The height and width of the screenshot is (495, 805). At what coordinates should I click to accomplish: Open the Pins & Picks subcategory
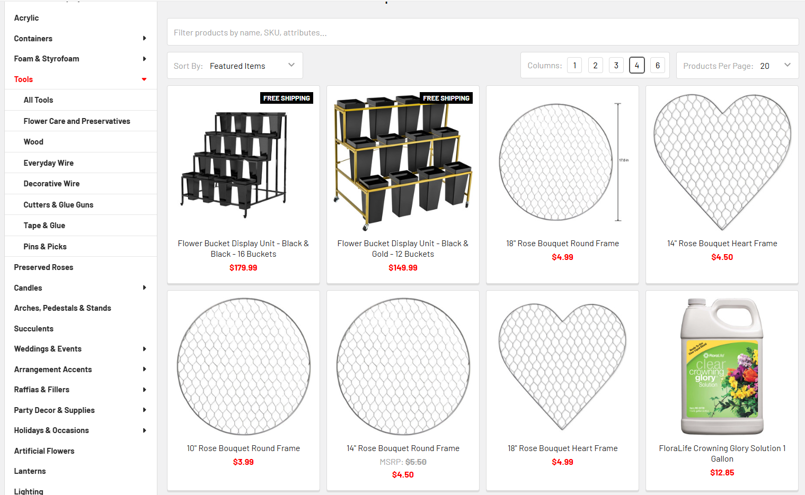tap(45, 247)
